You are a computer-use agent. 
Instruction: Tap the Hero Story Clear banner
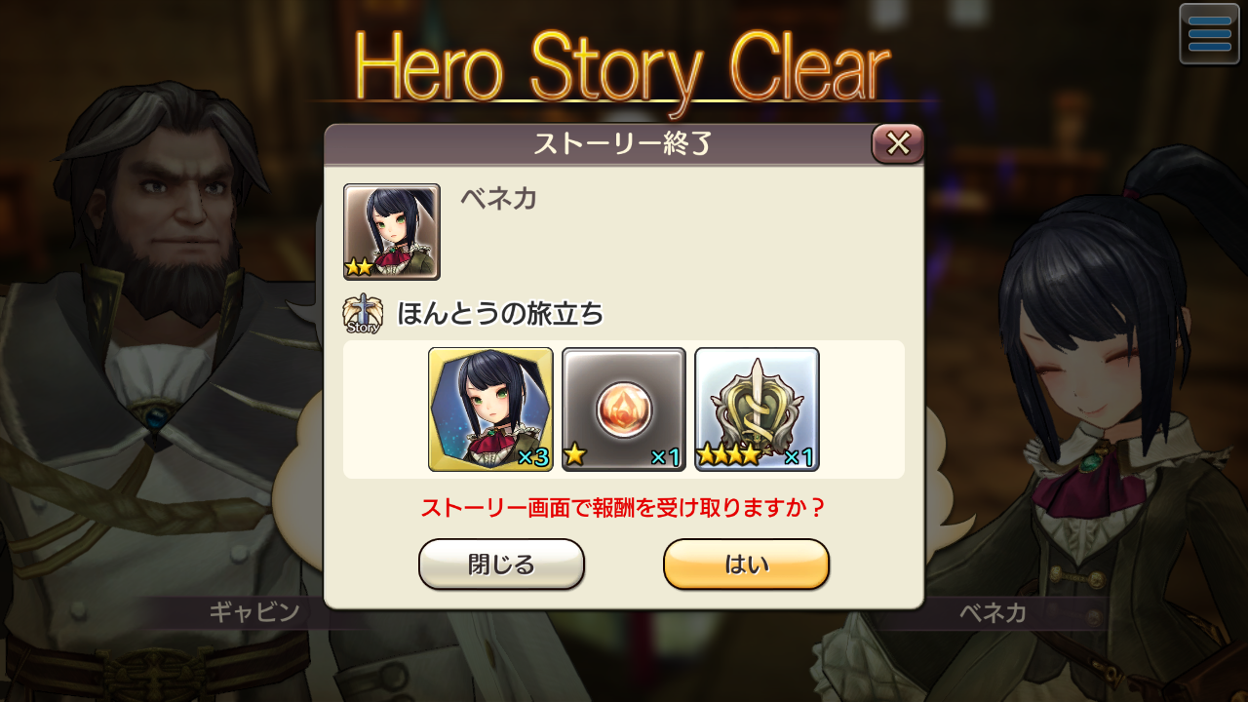click(x=622, y=68)
